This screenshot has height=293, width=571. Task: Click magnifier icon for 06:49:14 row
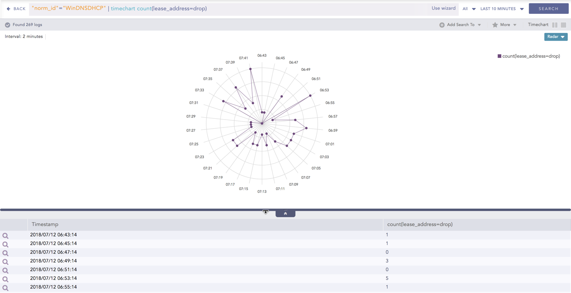(x=6, y=262)
